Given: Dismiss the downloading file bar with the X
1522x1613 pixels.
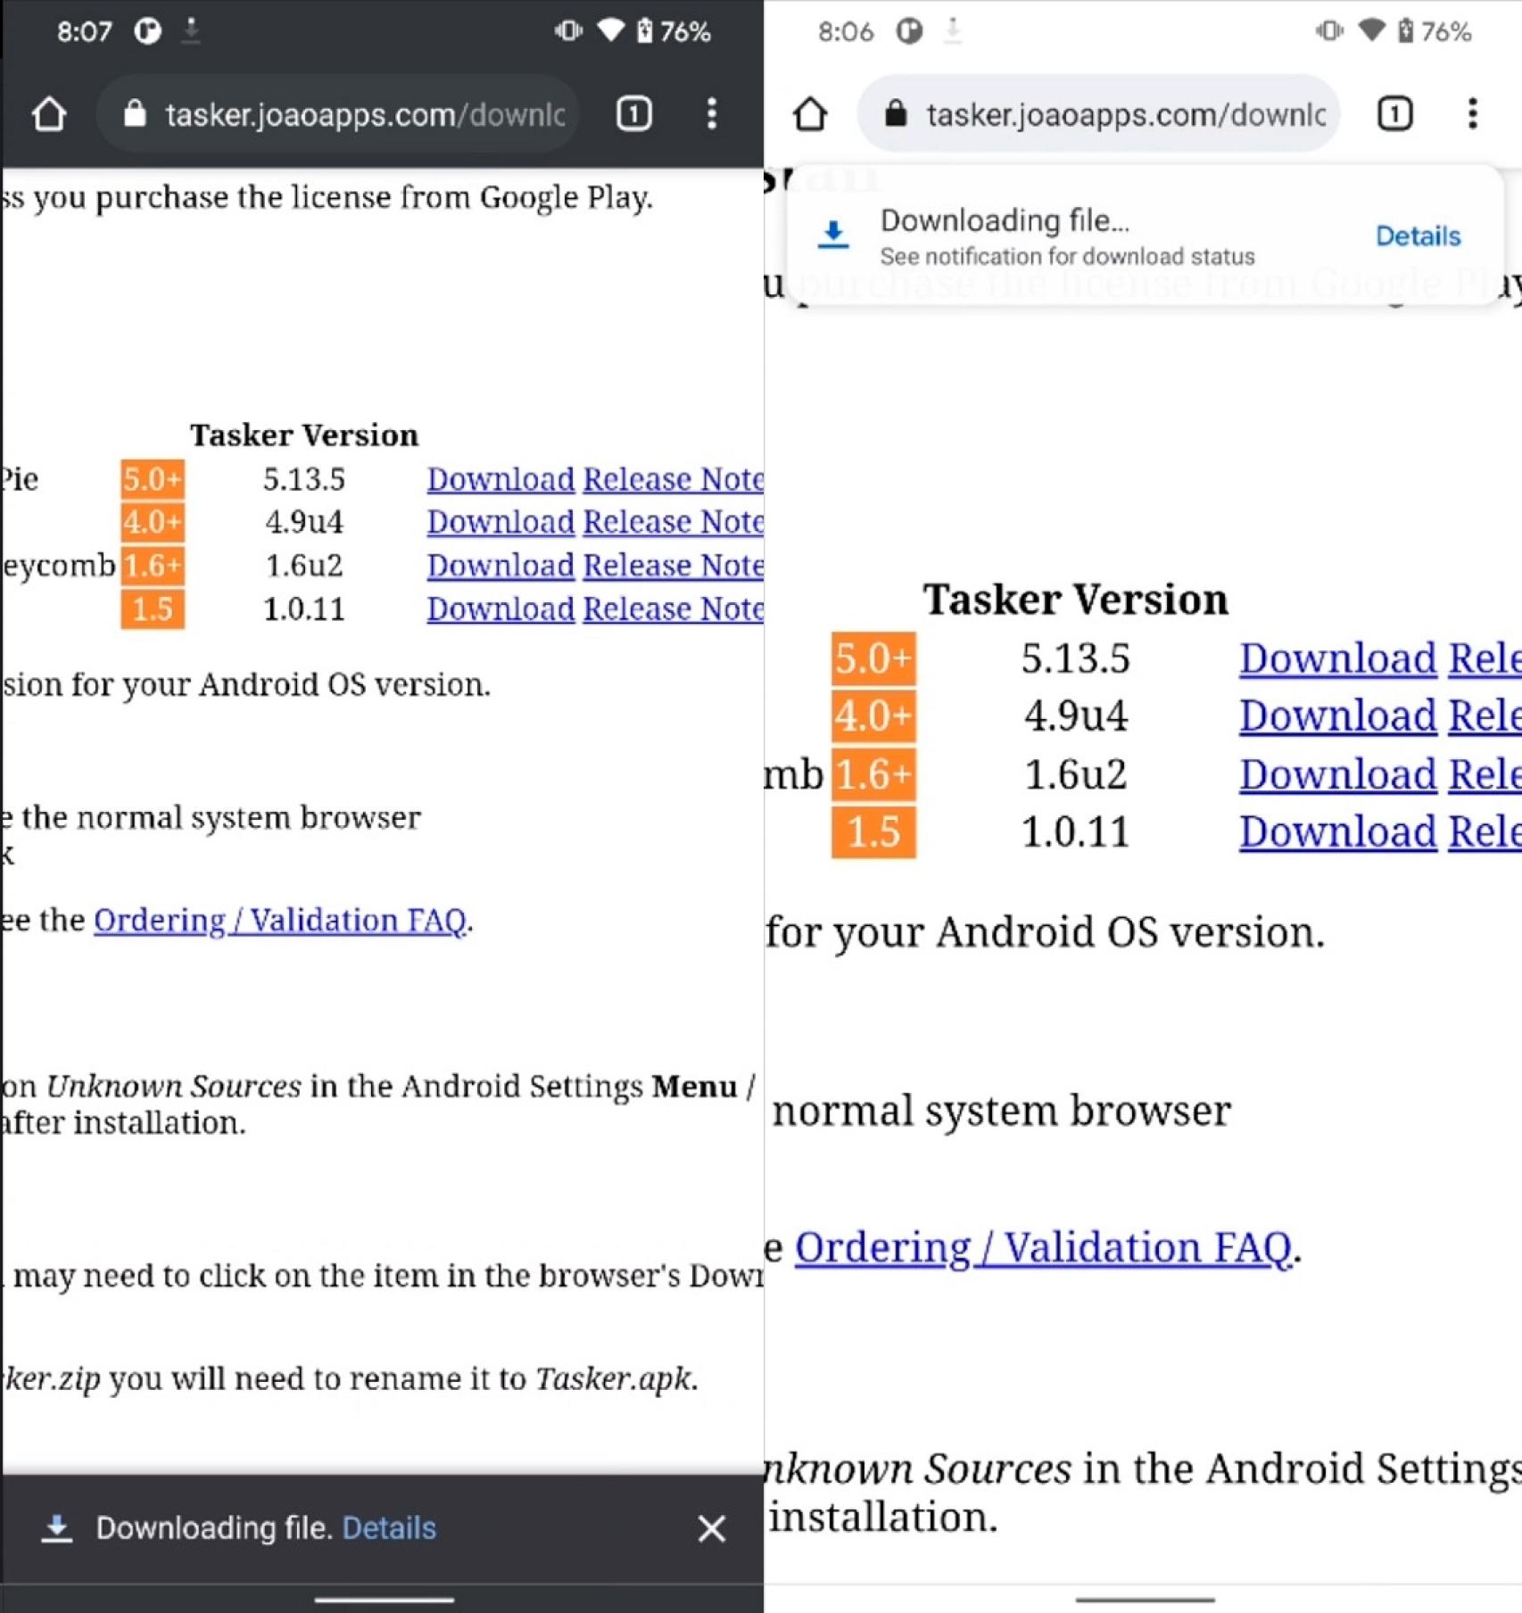Looking at the screenshot, I should [711, 1528].
